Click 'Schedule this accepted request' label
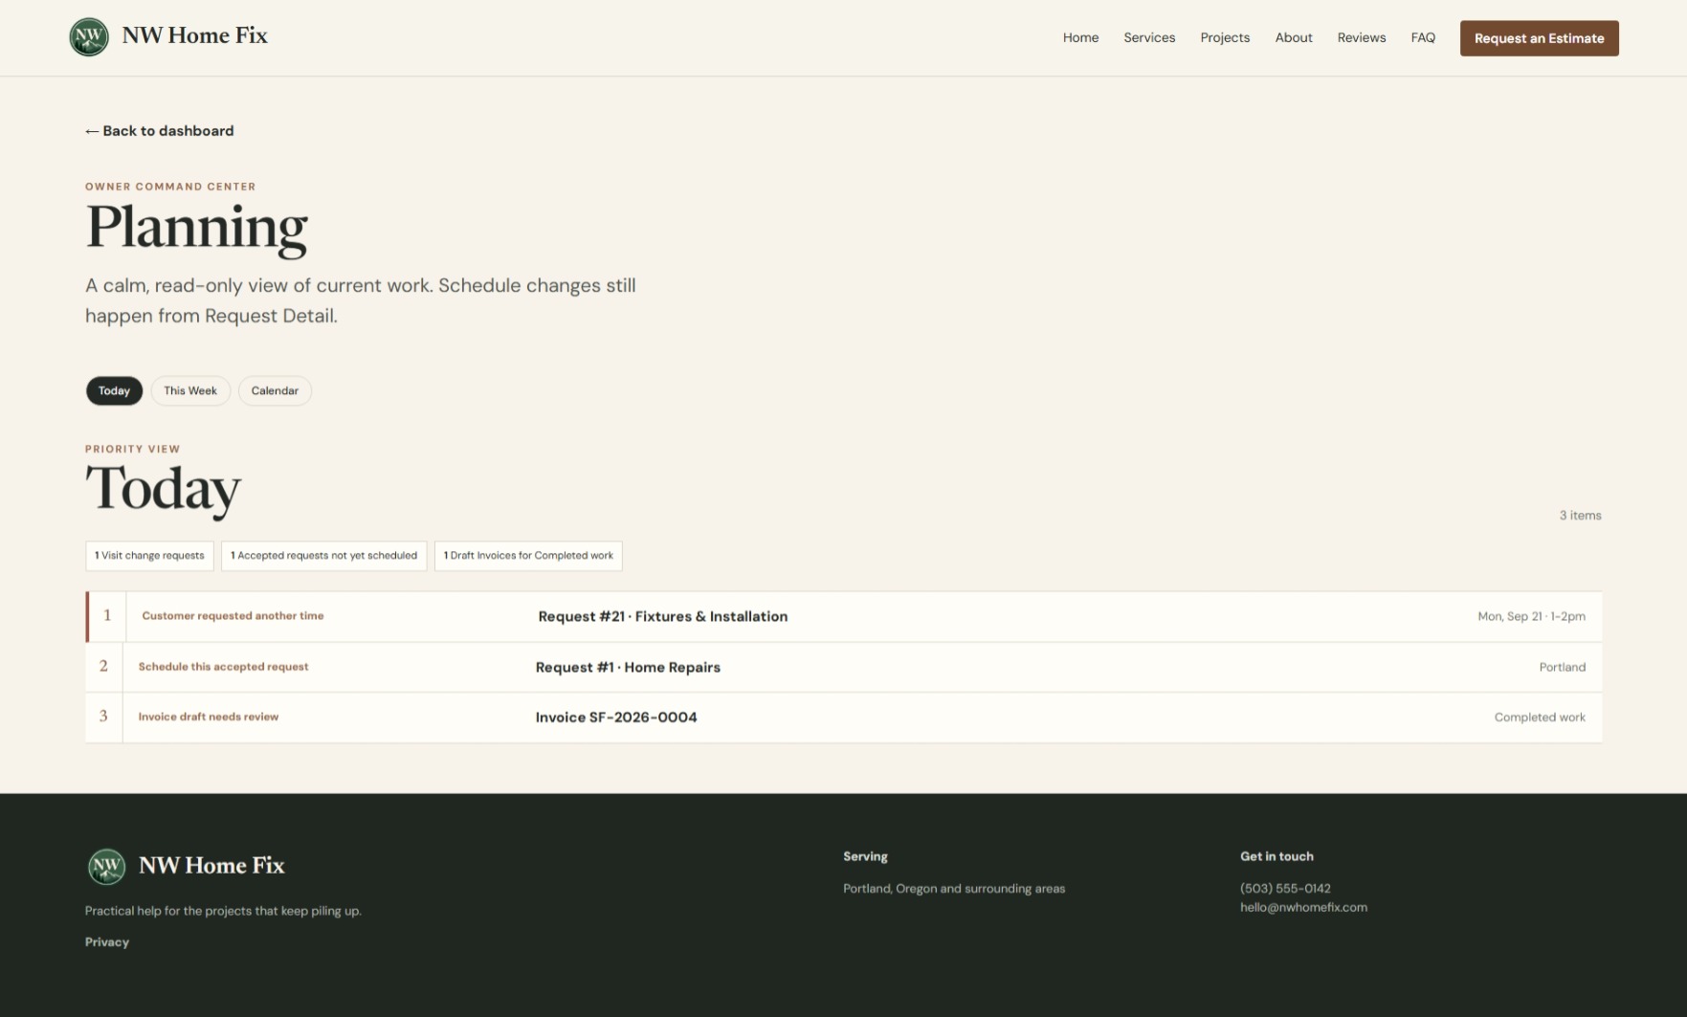Screen dimensions: 1687x1017 pos(223,667)
